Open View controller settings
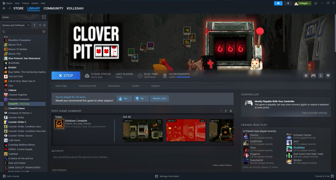This screenshot has width=336, height=180. coord(314,113)
